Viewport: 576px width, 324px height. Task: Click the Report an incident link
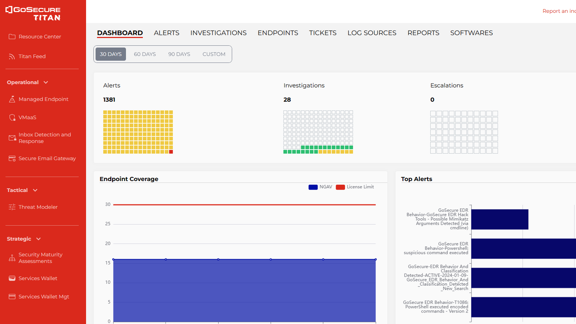(559, 11)
